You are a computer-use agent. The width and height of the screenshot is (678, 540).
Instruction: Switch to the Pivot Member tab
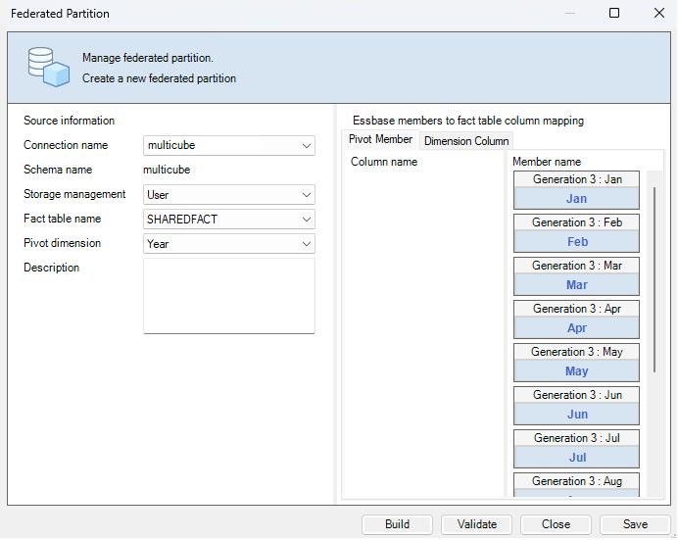click(x=380, y=140)
